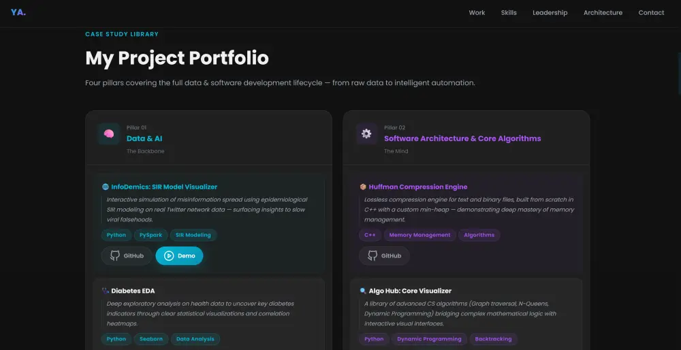The image size is (681, 350).
Task: Click the brain icon for Data & AI
Action: tap(109, 134)
